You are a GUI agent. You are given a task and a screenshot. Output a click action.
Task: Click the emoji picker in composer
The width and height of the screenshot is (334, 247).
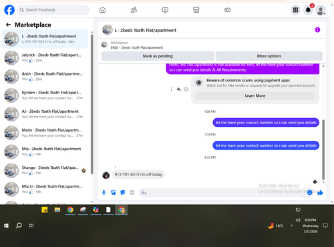click(309, 192)
